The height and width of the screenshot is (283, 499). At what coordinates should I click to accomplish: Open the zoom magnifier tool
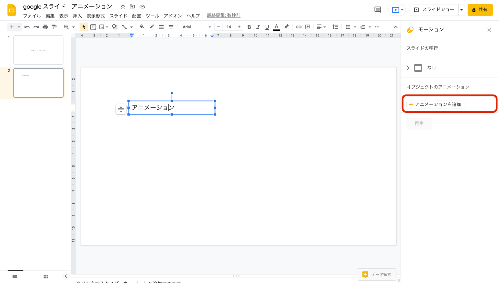pos(66,27)
